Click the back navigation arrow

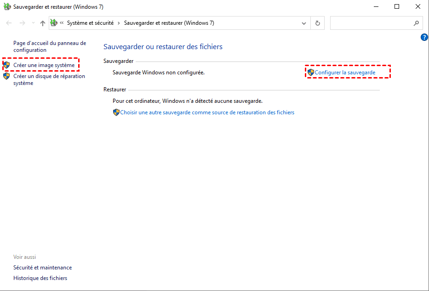click(9, 23)
